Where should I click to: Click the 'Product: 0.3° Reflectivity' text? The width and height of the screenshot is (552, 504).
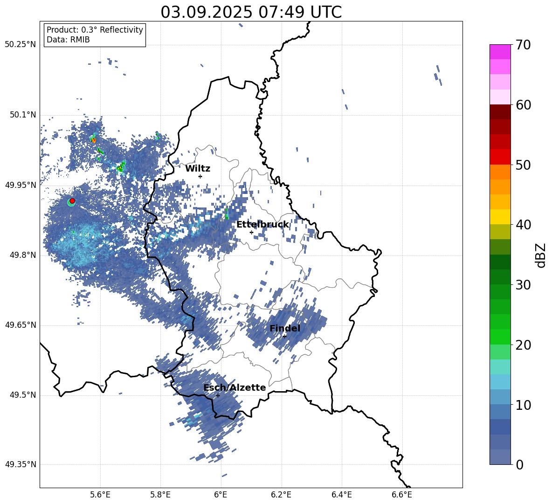pos(95,29)
